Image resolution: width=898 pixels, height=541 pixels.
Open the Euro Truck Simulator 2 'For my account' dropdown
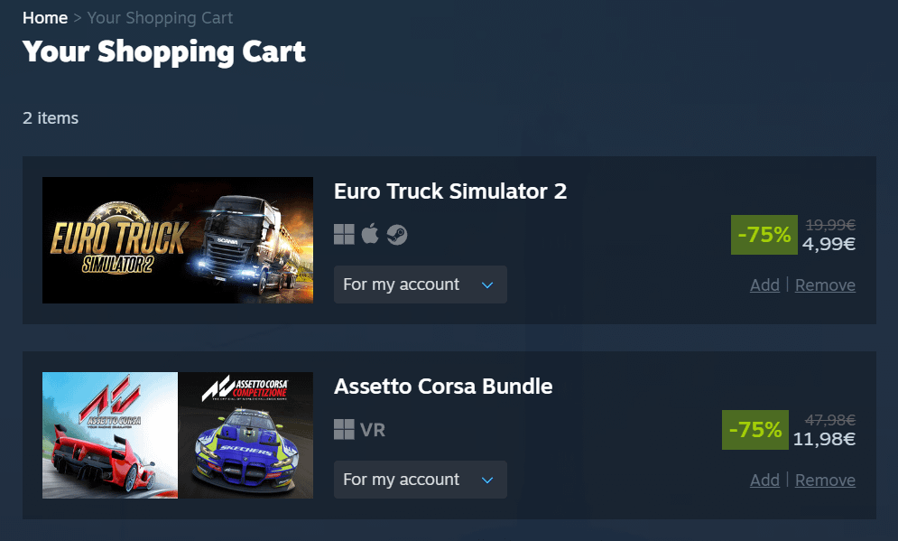pyautogui.click(x=421, y=284)
